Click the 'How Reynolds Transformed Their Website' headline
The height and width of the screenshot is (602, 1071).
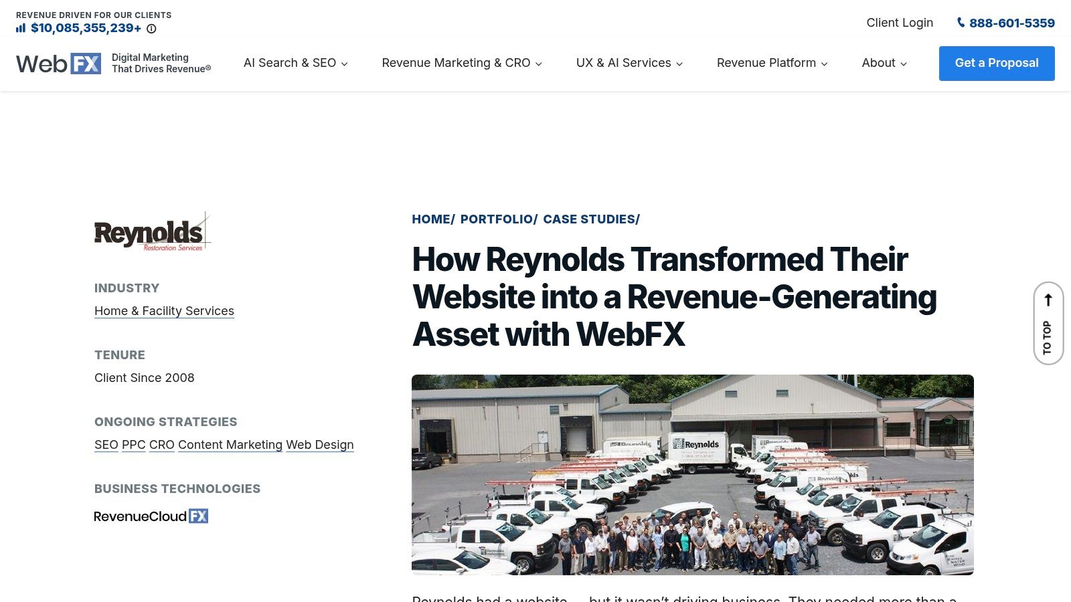[674, 297]
